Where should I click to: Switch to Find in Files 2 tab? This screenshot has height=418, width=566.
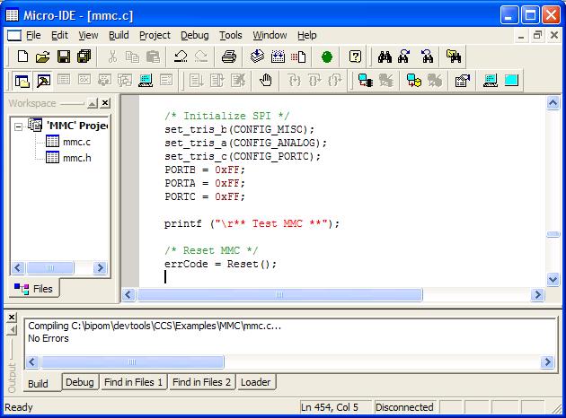pos(201,382)
